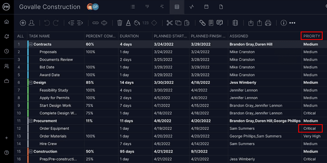Open the fill color paint bucket

pyautogui.click(x=137, y=23)
